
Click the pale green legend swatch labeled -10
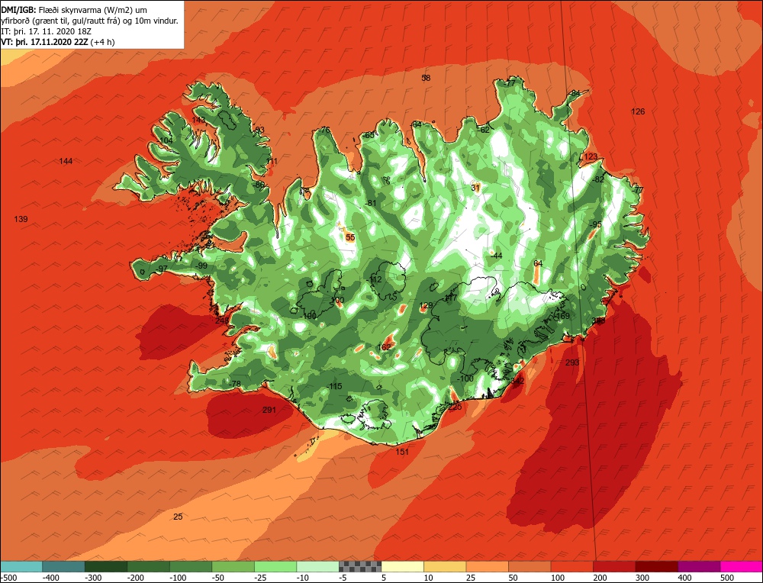[x=317, y=566]
